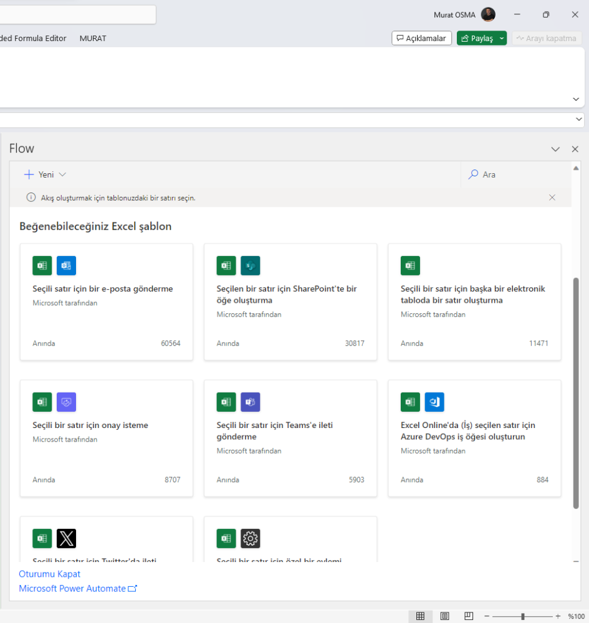The height and width of the screenshot is (623, 589).
Task: Click the X (Twitter) icon on bottom card
Action: [x=66, y=538]
